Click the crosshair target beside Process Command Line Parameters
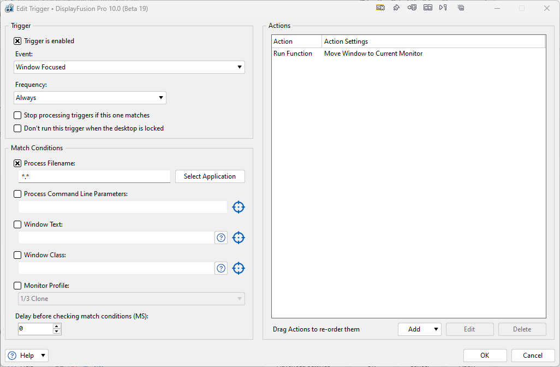 coord(239,207)
